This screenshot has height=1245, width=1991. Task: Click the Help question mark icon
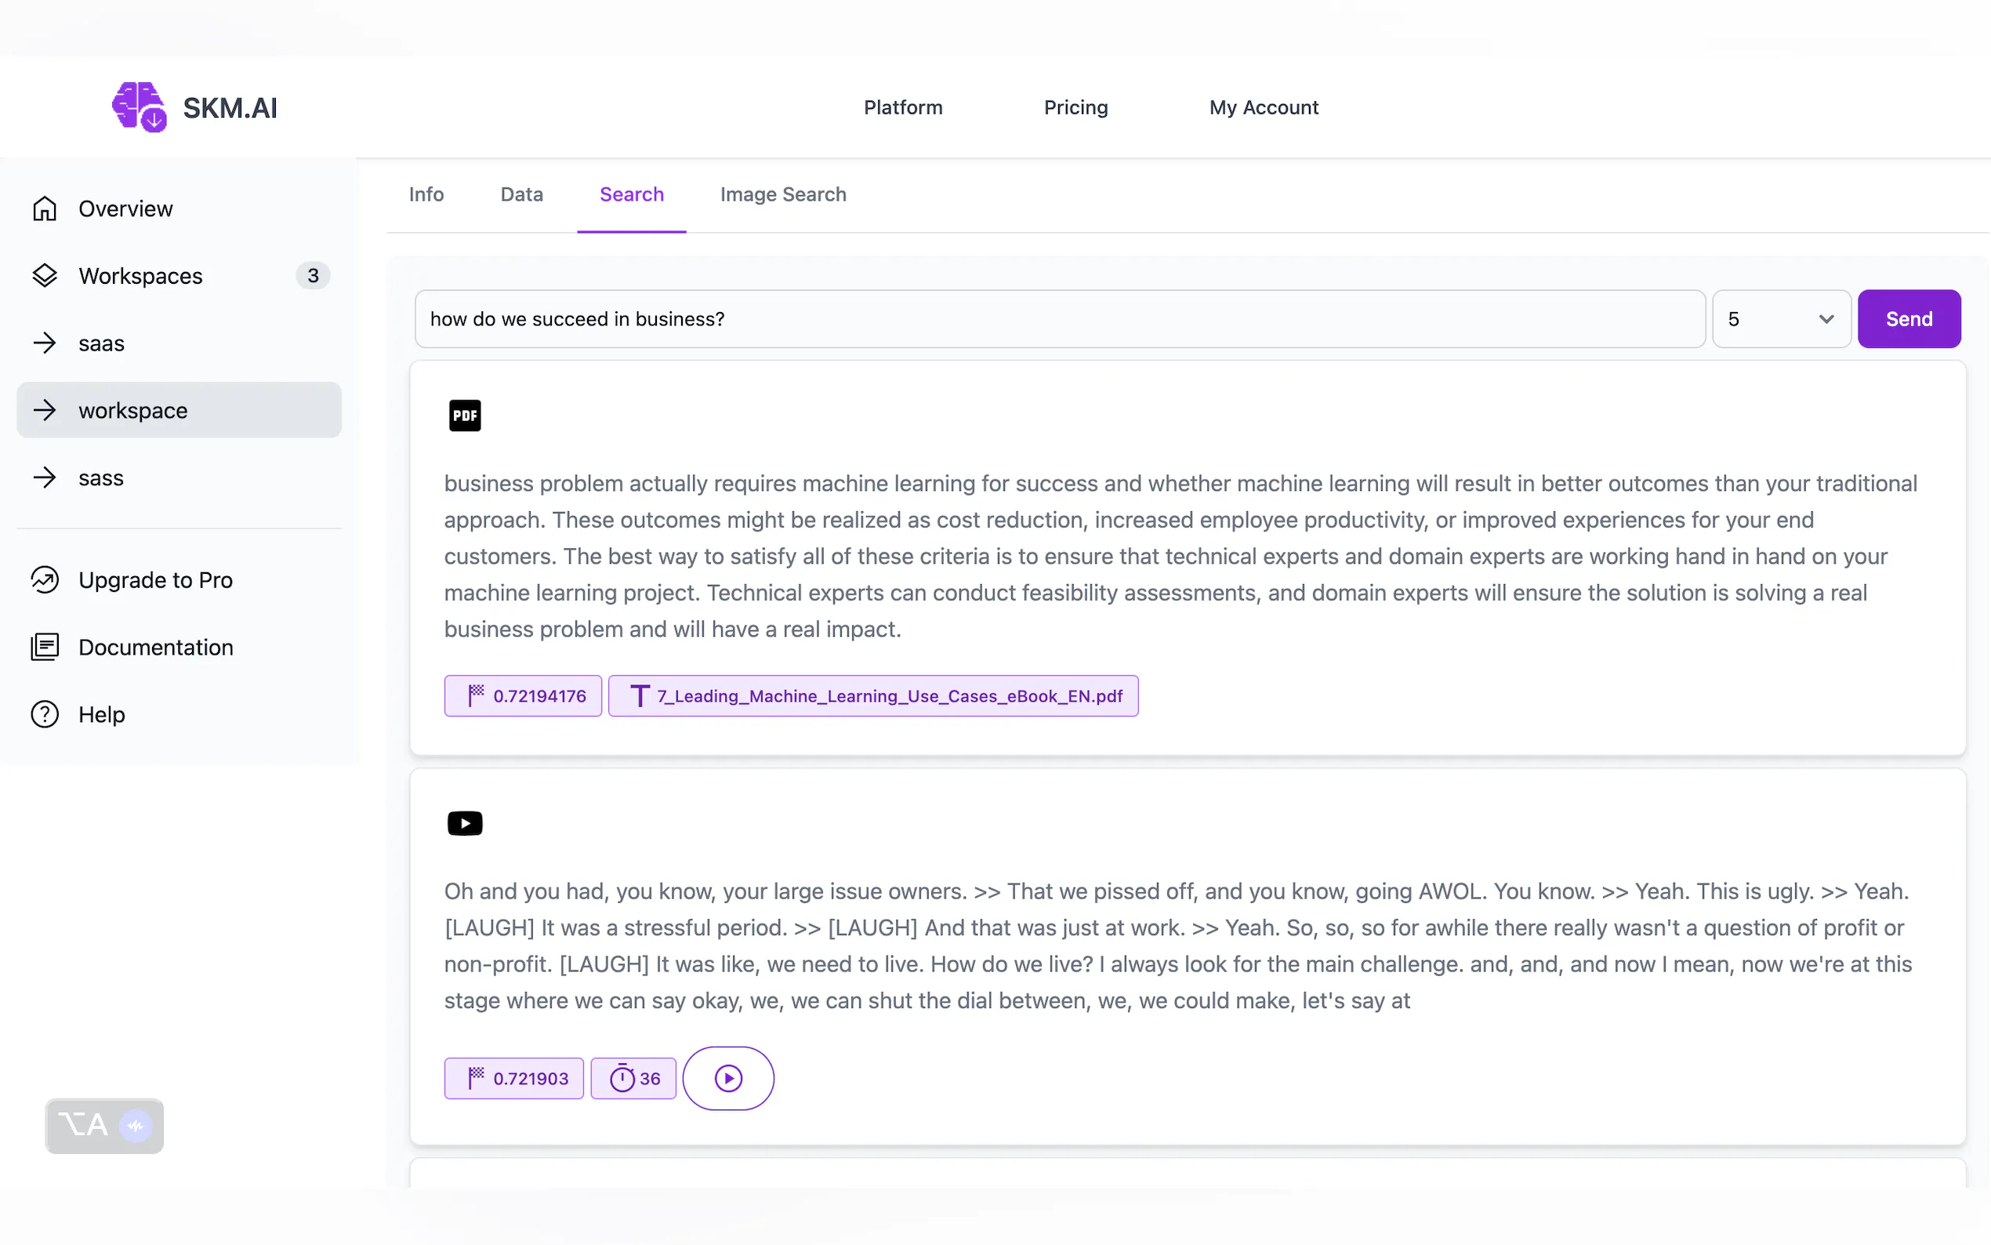pyautogui.click(x=45, y=715)
